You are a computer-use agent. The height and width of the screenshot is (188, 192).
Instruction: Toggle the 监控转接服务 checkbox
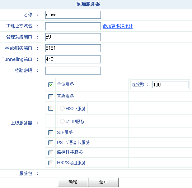point(51,153)
